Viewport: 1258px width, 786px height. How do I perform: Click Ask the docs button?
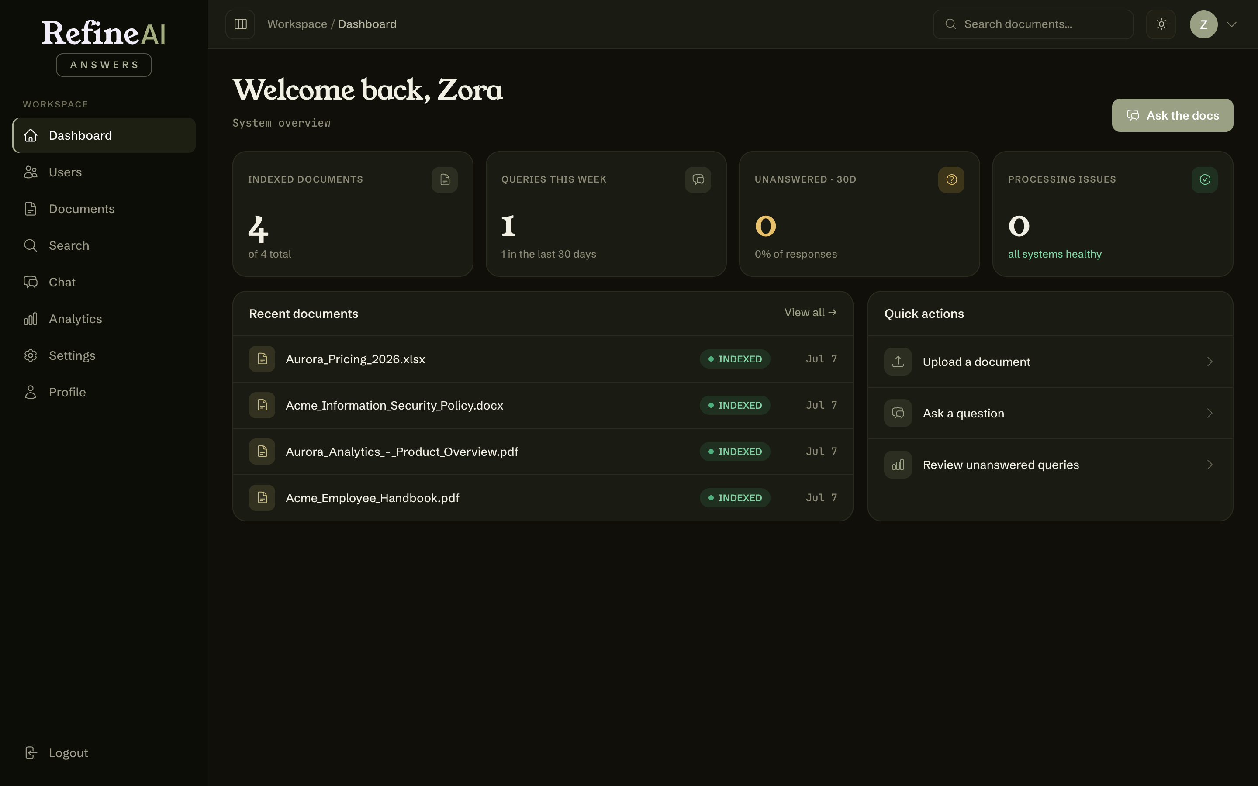pyautogui.click(x=1172, y=115)
